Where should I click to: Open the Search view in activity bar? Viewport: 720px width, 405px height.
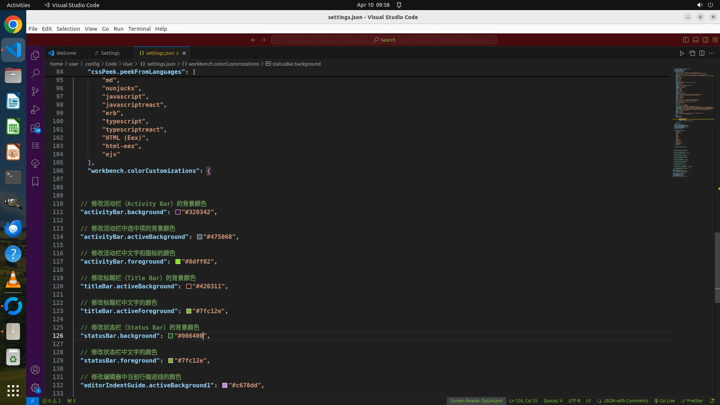(35, 73)
